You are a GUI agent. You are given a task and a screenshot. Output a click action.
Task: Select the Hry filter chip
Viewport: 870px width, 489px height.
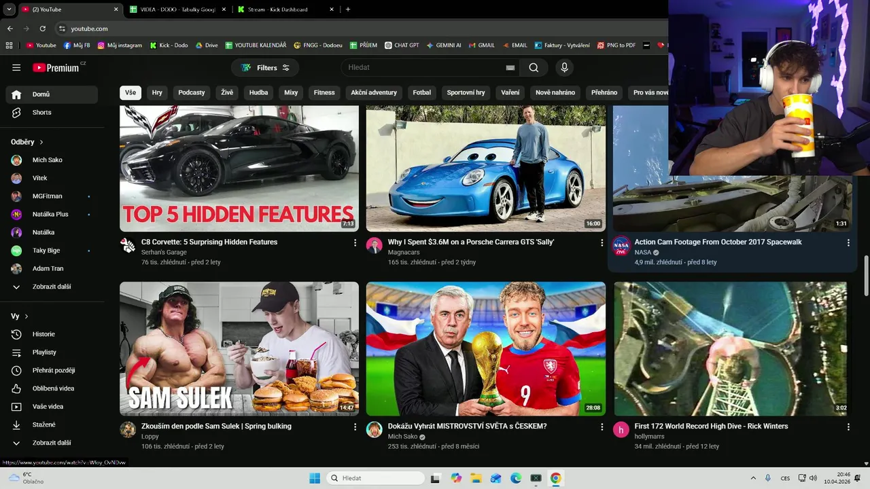coord(157,92)
